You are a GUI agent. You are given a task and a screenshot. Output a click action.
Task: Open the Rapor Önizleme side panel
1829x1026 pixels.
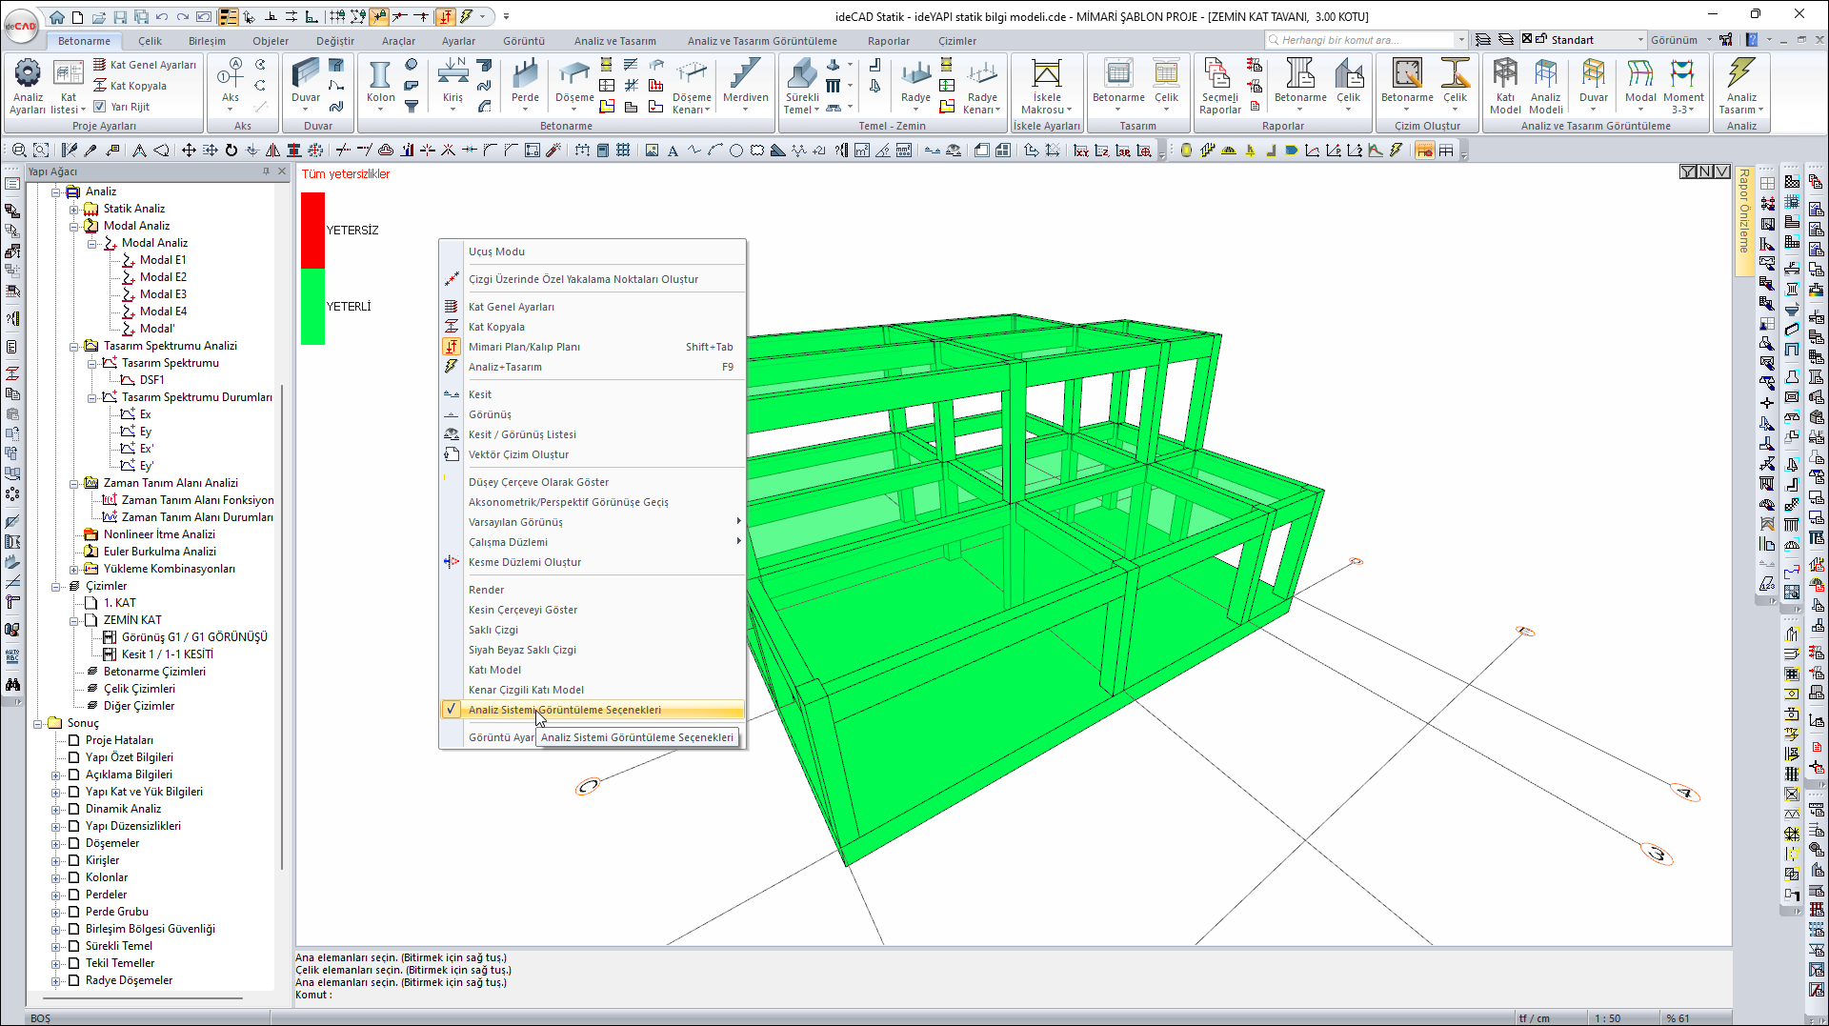click(1743, 211)
